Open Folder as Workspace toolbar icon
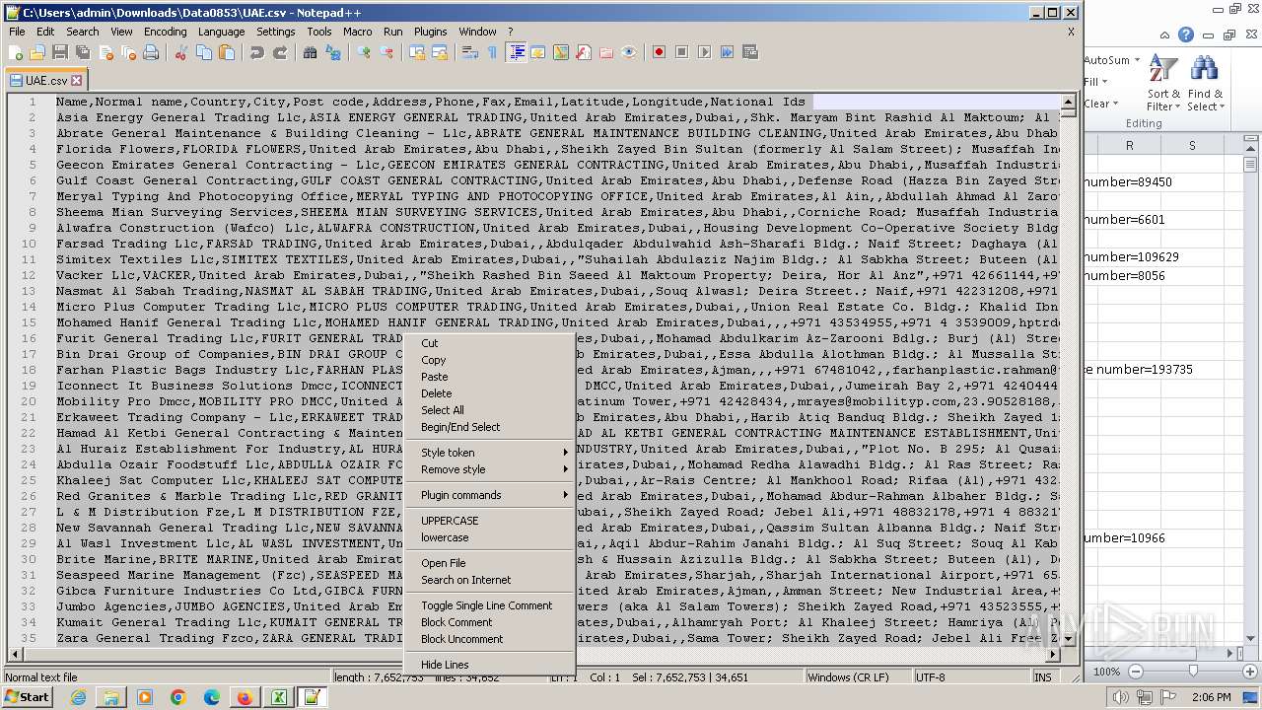Image resolution: width=1262 pixels, height=710 pixels. [606, 52]
